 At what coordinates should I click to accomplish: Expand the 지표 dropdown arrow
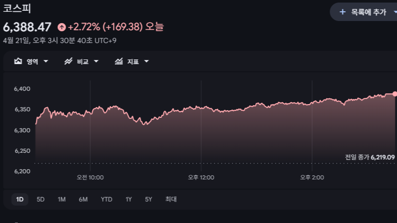[x=146, y=62]
